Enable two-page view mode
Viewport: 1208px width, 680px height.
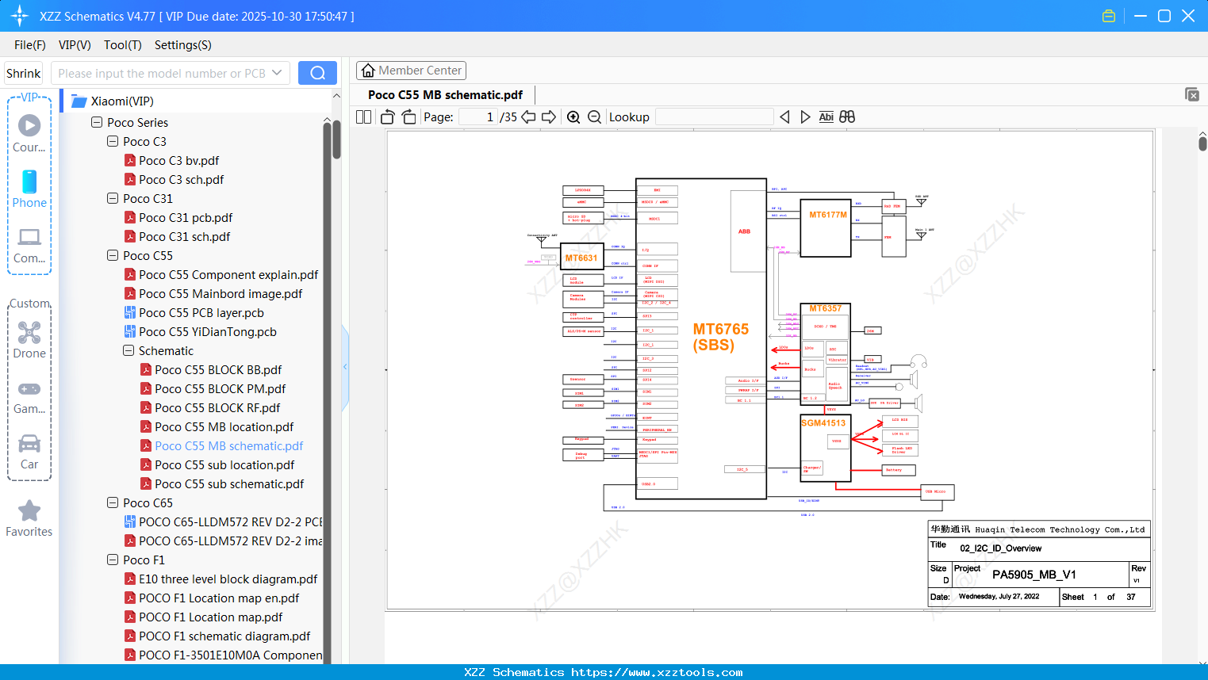[x=363, y=117]
